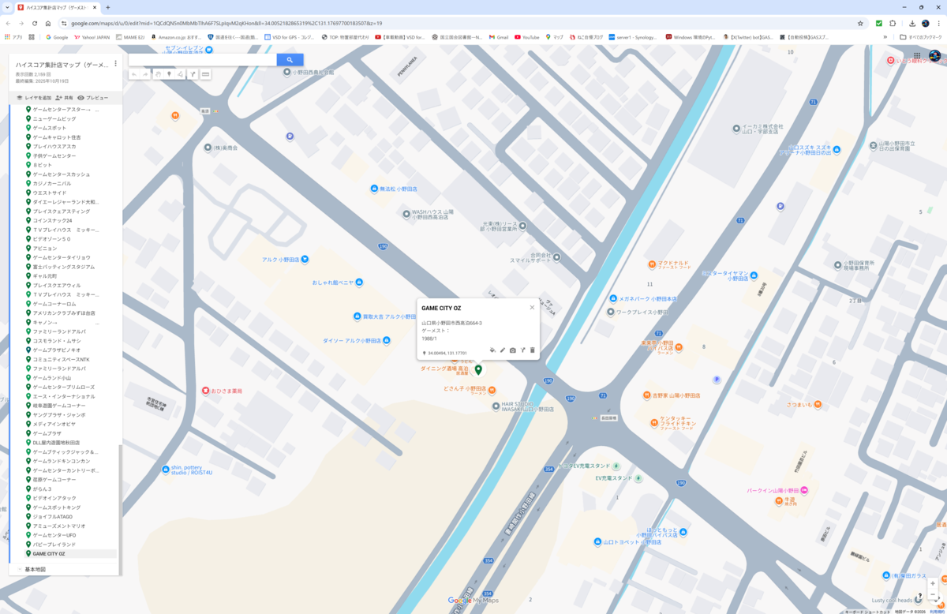Click the Redo arrow in map toolbar

(x=145, y=74)
